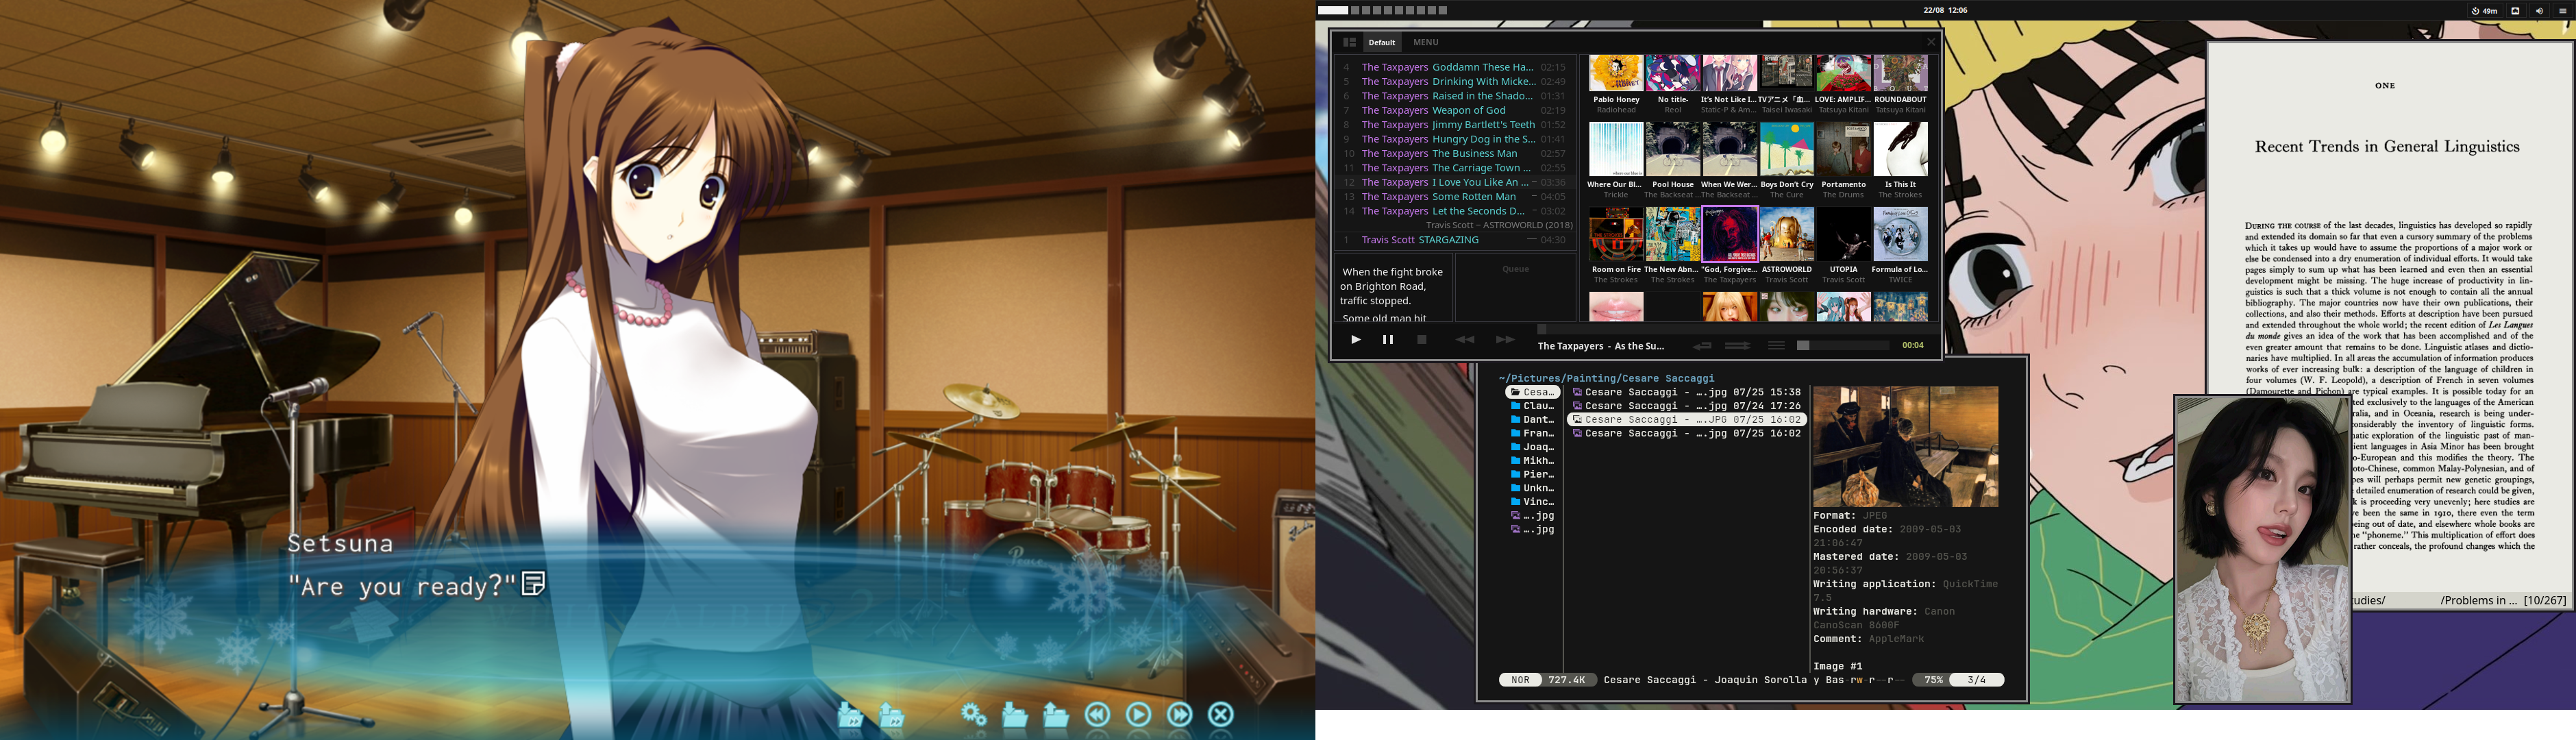Open Joaq... folder in file manager
The width and height of the screenshot is (2576, 740).
pos(1533,447)
